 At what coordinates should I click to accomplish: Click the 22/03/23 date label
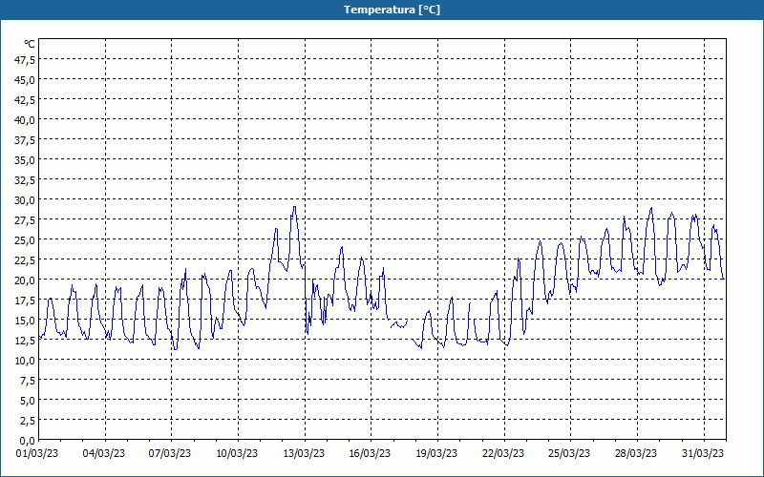click(503, 454)
